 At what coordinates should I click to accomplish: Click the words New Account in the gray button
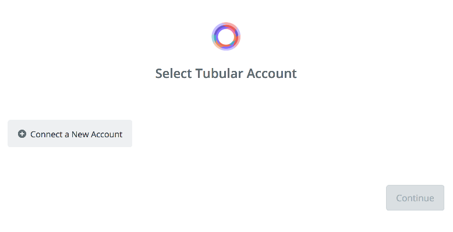pyautogui.click(x=97, y=134)
